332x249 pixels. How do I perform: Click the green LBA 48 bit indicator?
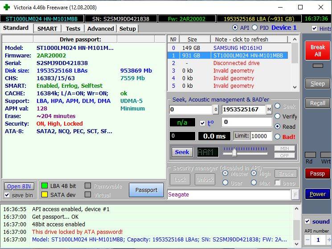pos(45,186)
